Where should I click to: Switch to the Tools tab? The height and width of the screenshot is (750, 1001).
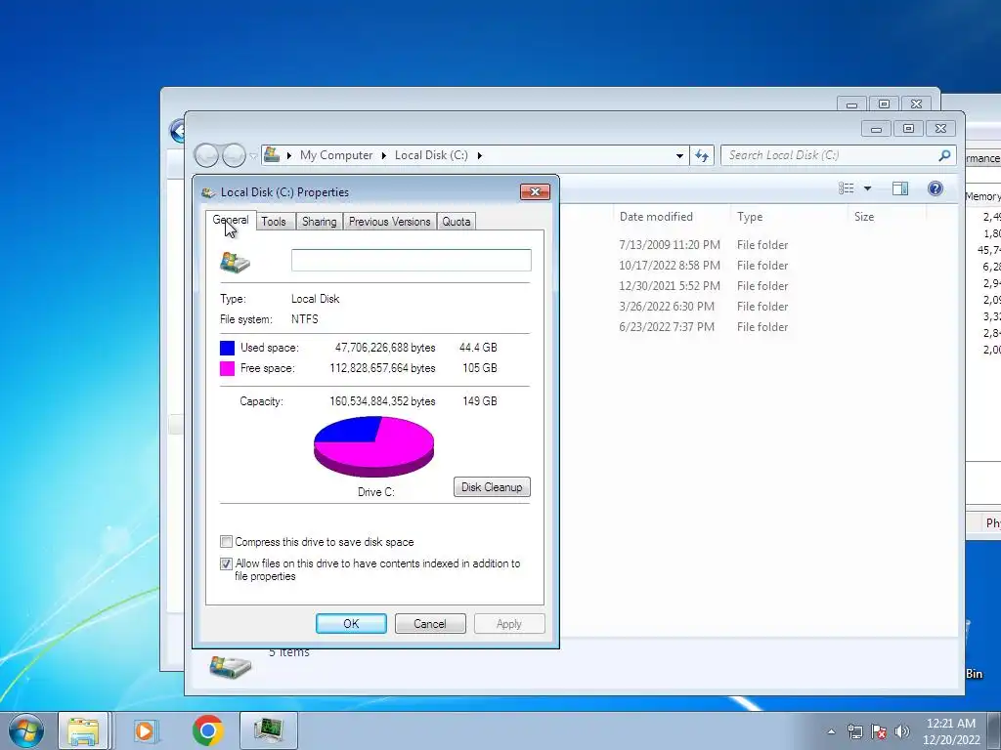pyautogui.click(x=274, y=222)
